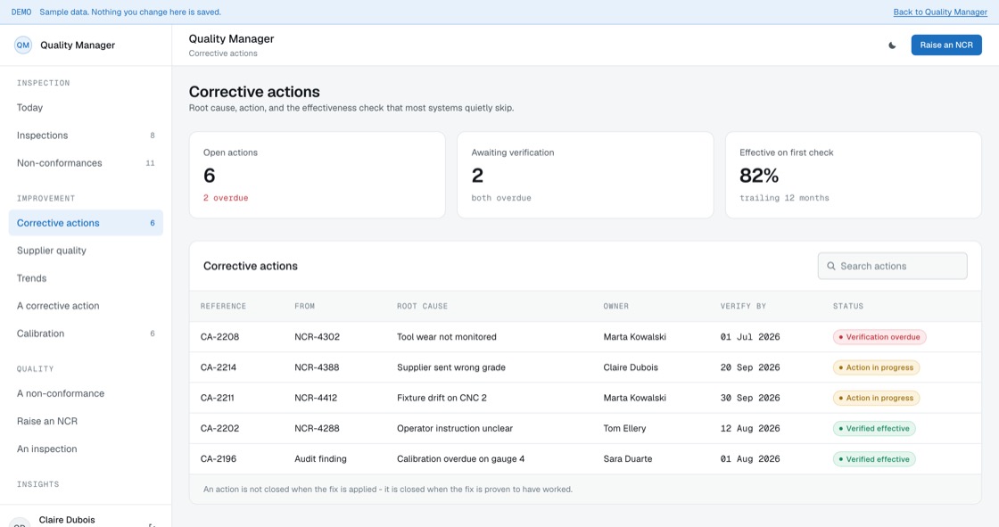Click reference CA-2196 in the table
Screen dimensions: 999x527
click(x=219, y=459)
